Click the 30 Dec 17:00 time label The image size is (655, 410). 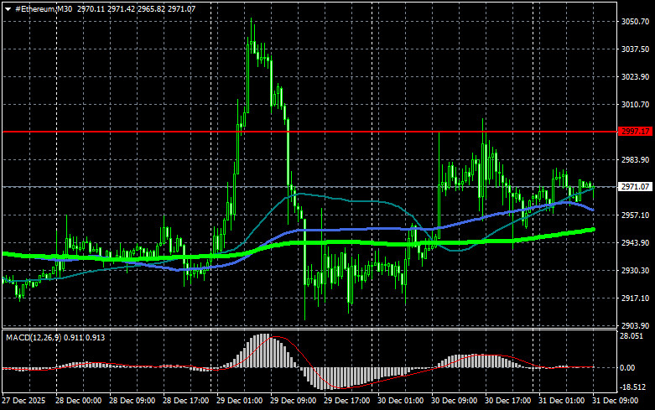click(510, 402)
